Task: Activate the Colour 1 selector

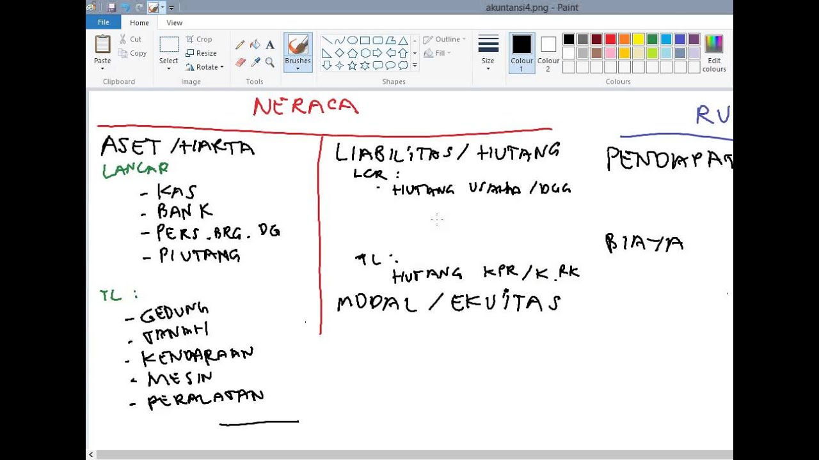Action: point(521,53)
